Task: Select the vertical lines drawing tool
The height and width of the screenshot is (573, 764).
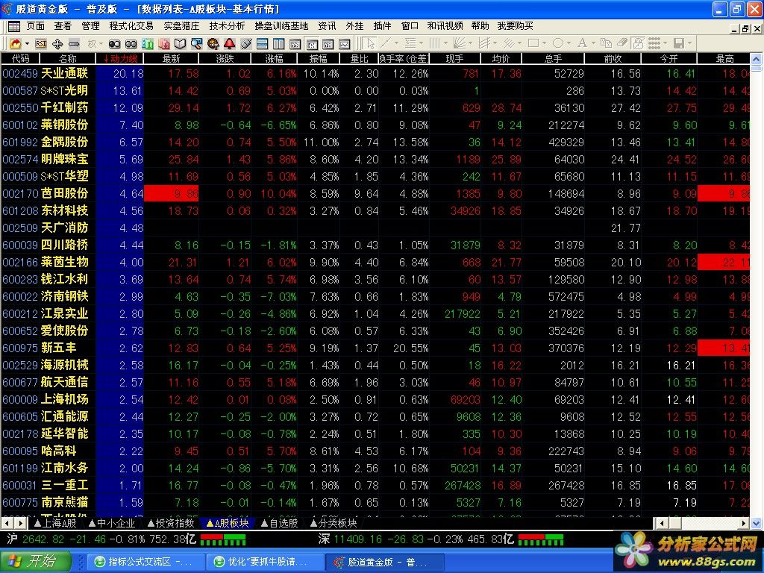Action: (x=435, y=43)
